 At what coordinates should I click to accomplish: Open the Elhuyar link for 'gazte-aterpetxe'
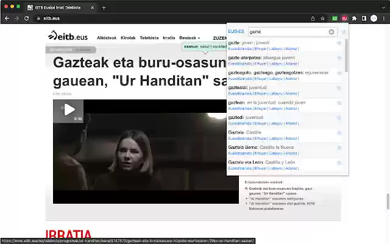[260, 63]
